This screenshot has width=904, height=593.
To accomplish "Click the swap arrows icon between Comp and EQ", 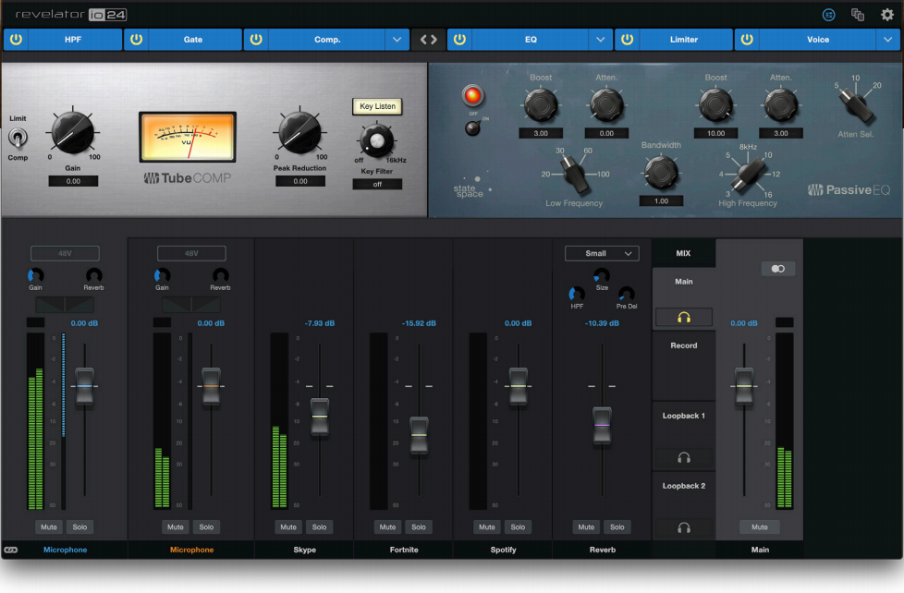I will pos(428,40).
